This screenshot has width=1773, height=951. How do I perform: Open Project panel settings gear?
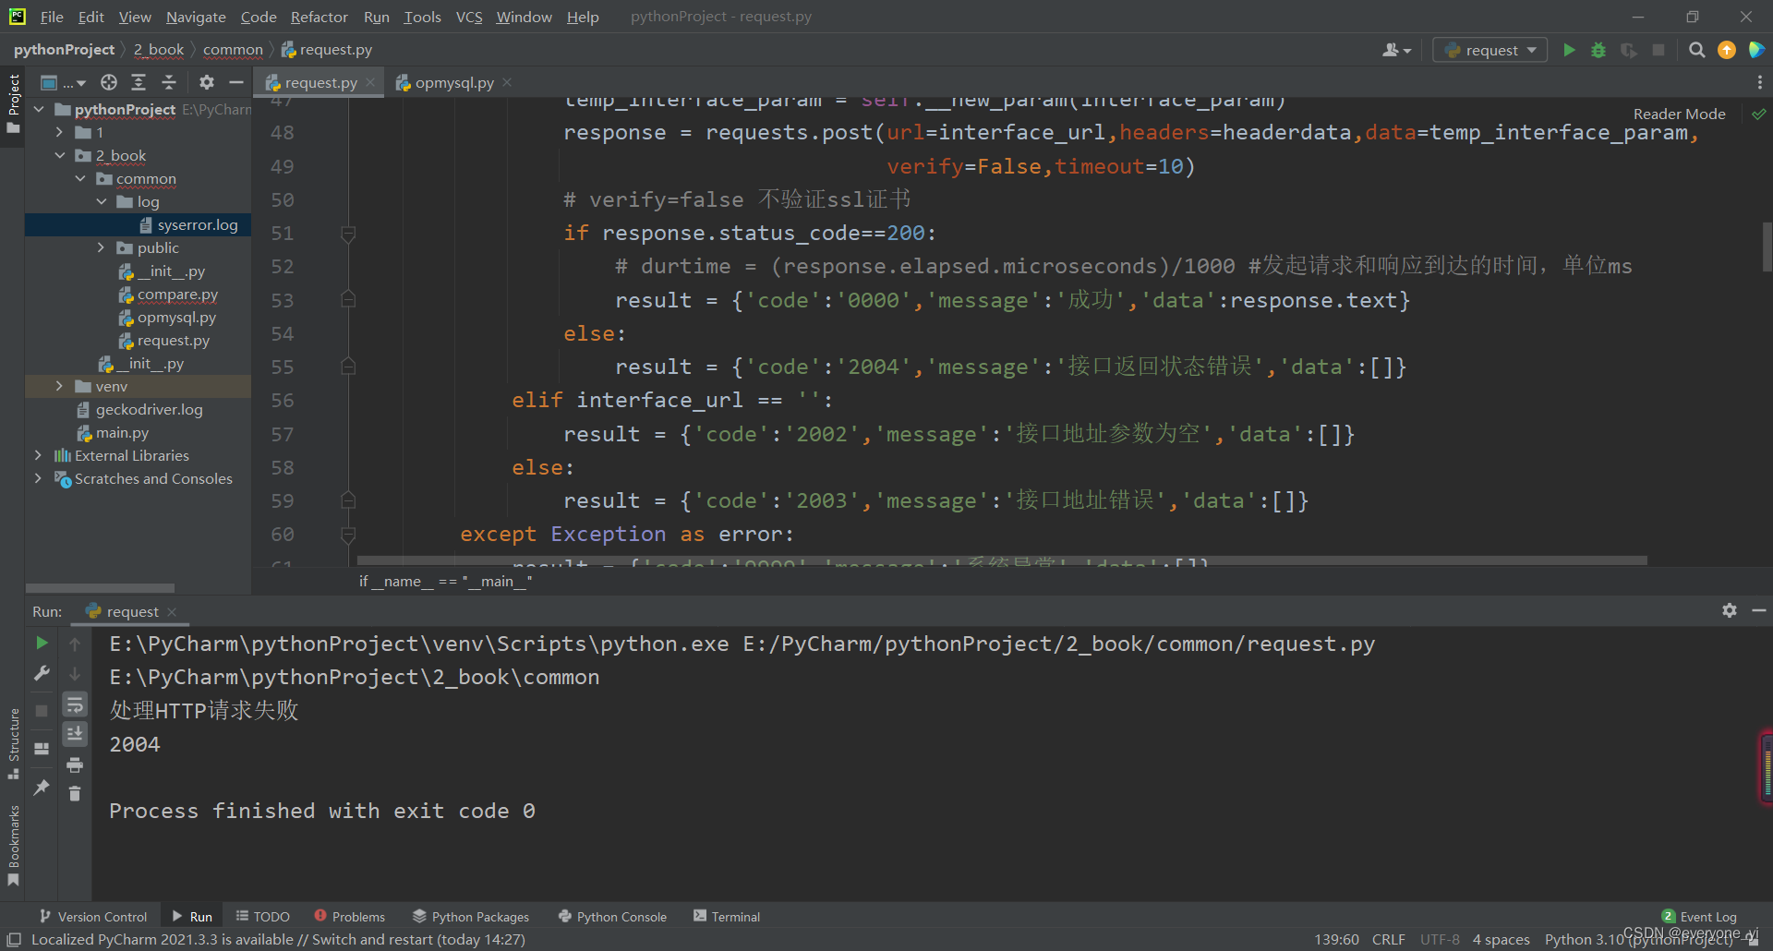click(x=207, y=82)
